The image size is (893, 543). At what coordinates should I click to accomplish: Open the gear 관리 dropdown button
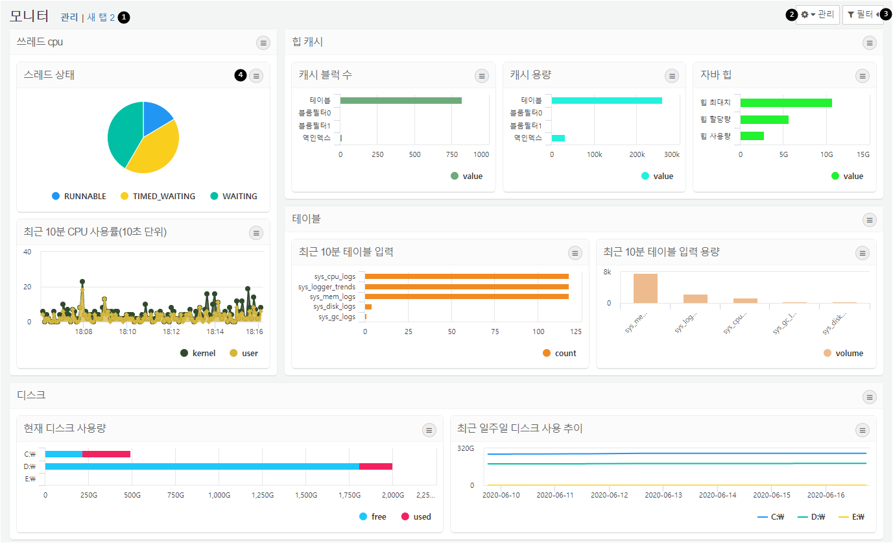818,14
